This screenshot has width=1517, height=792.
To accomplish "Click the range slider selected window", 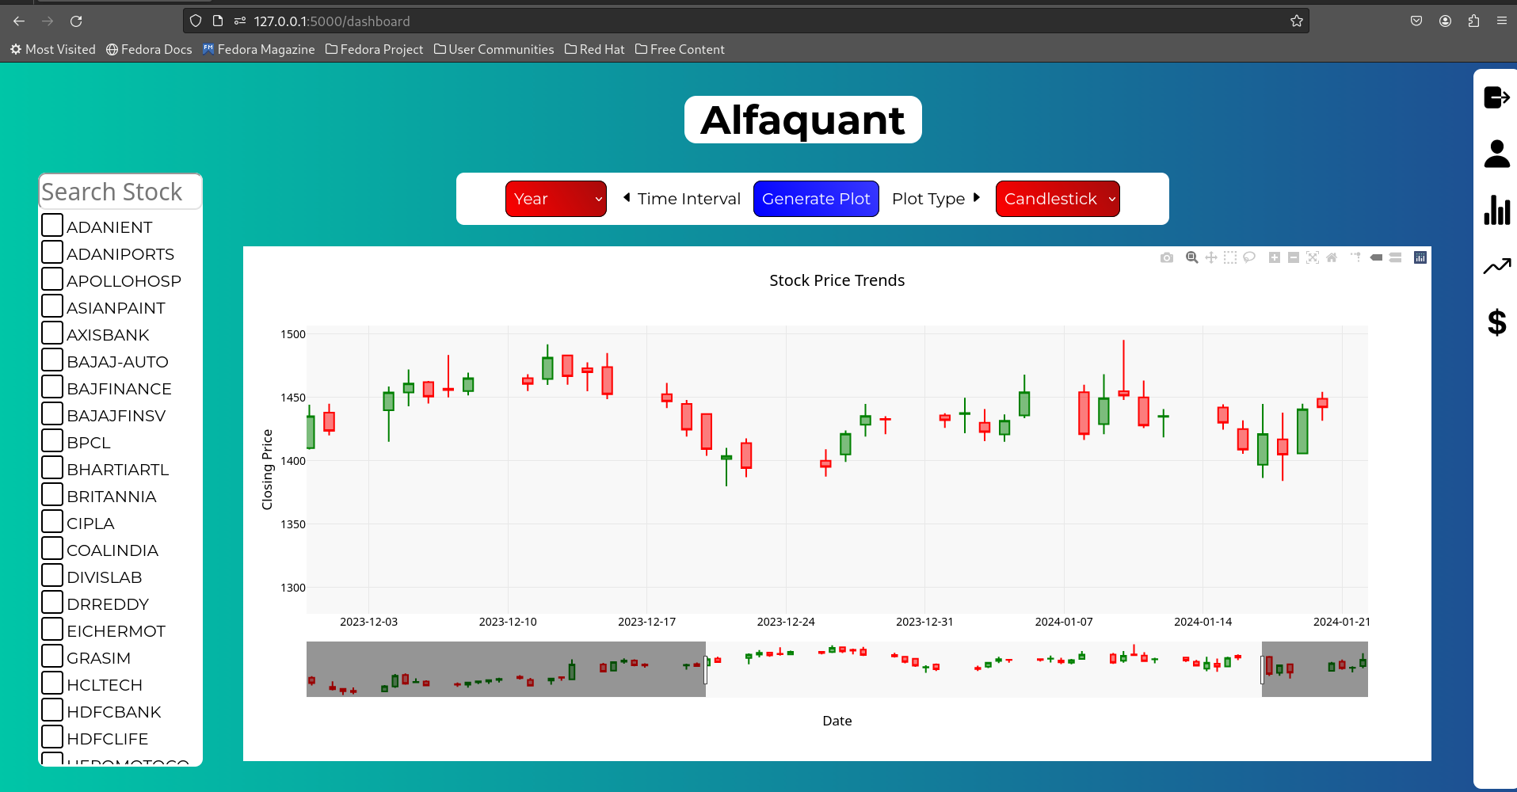I will pyautogui.click(x=984, y=669).
